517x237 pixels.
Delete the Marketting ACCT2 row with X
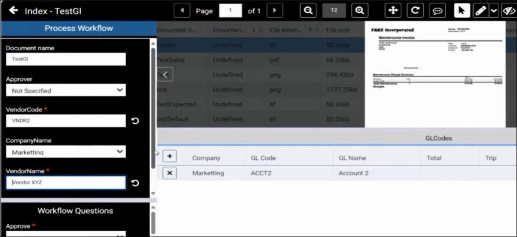pyautogui.click(x=170, y=173)
